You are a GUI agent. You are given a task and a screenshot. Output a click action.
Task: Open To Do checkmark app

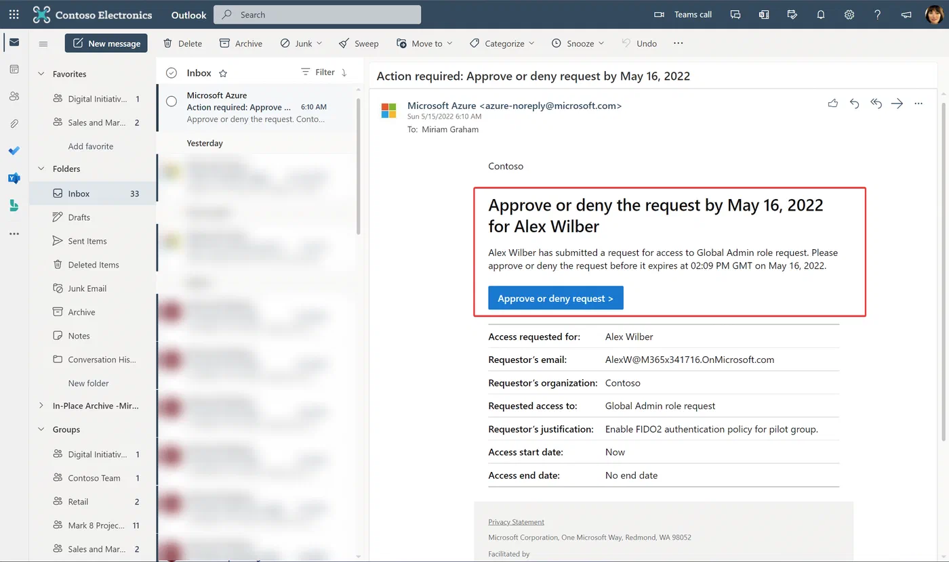(x=14, y=150)
